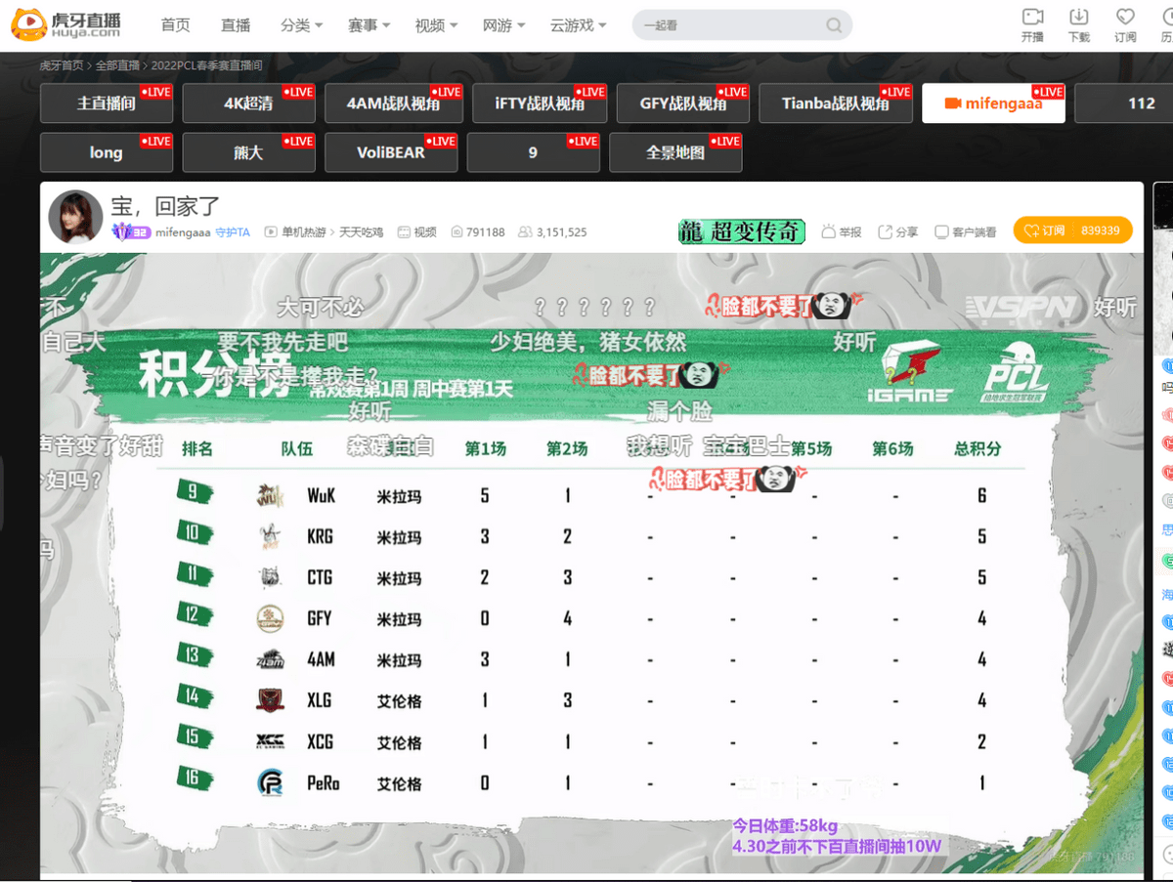Screen dimensions: 1173x882
Task: Open 客户端看 watch-in-client option
Action: pyautogui.click(x=966, y=231)
